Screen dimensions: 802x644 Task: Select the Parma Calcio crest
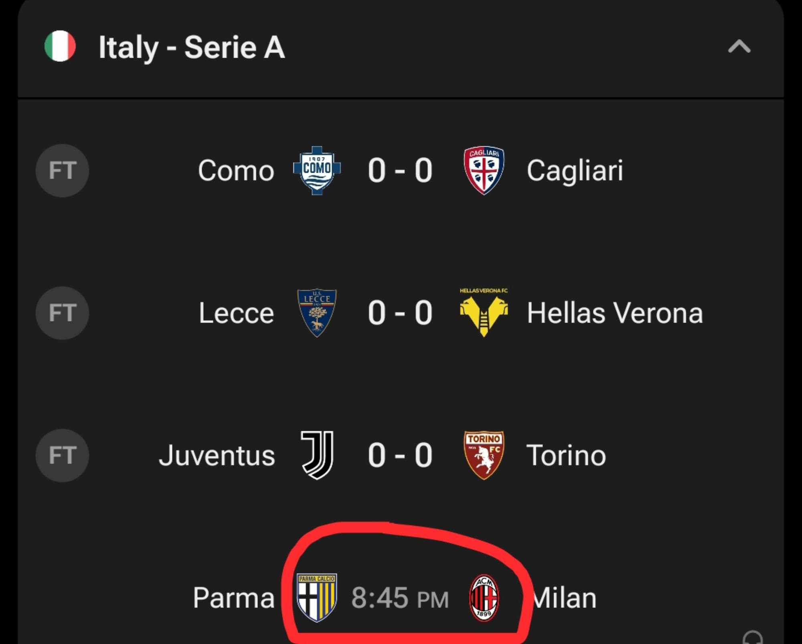317,598
